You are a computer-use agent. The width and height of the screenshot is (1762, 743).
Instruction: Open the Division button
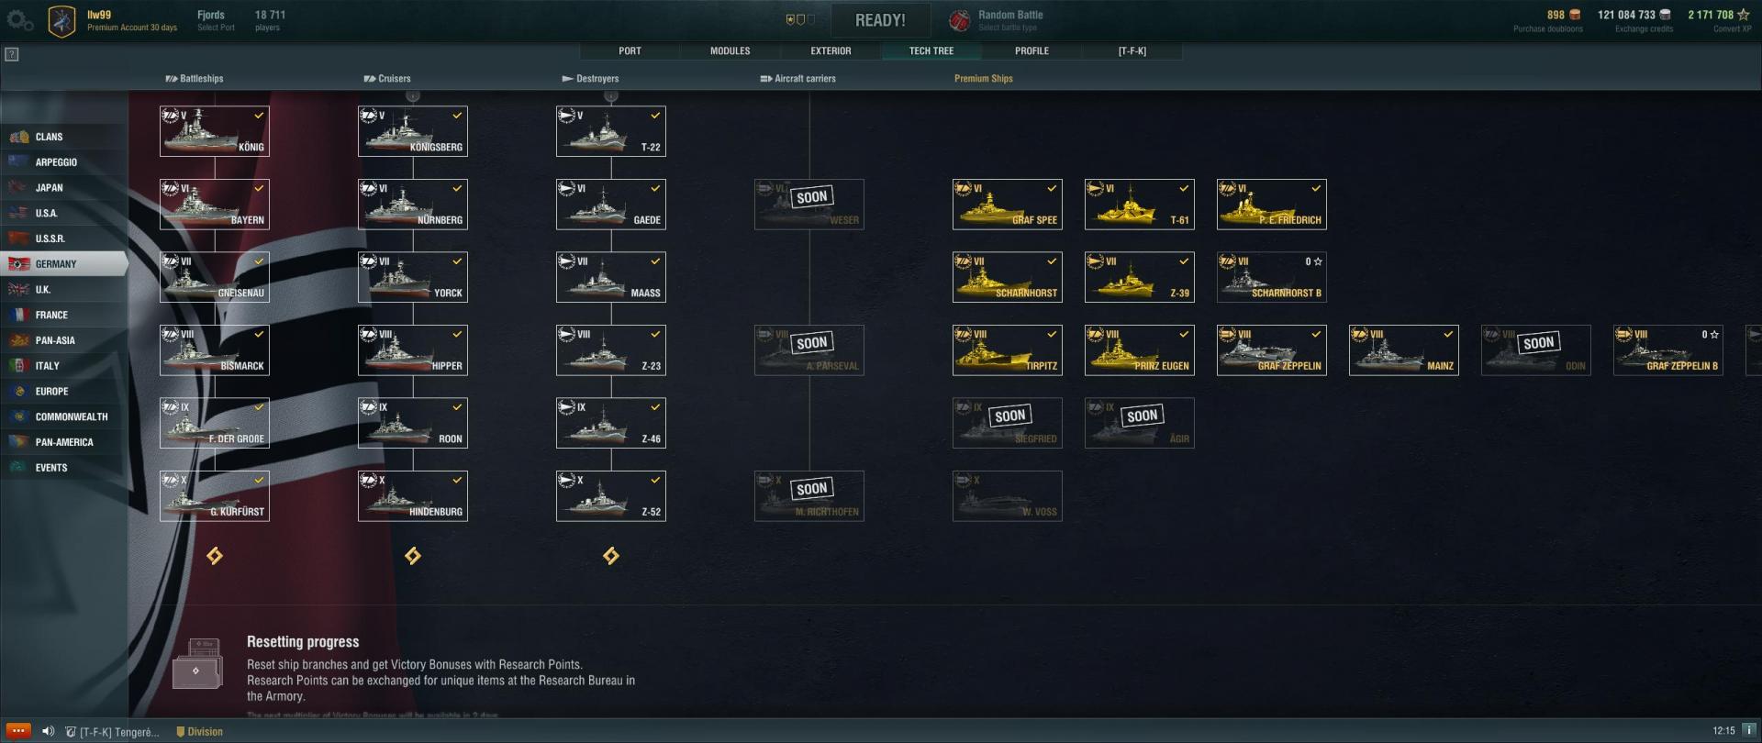199,731
